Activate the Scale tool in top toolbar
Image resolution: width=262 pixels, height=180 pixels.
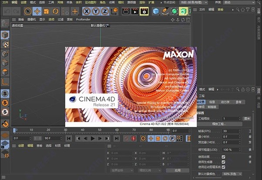46,11
